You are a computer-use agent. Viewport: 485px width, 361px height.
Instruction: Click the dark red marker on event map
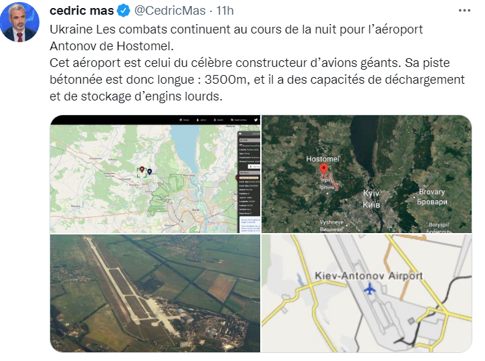(x=142, y=169)
